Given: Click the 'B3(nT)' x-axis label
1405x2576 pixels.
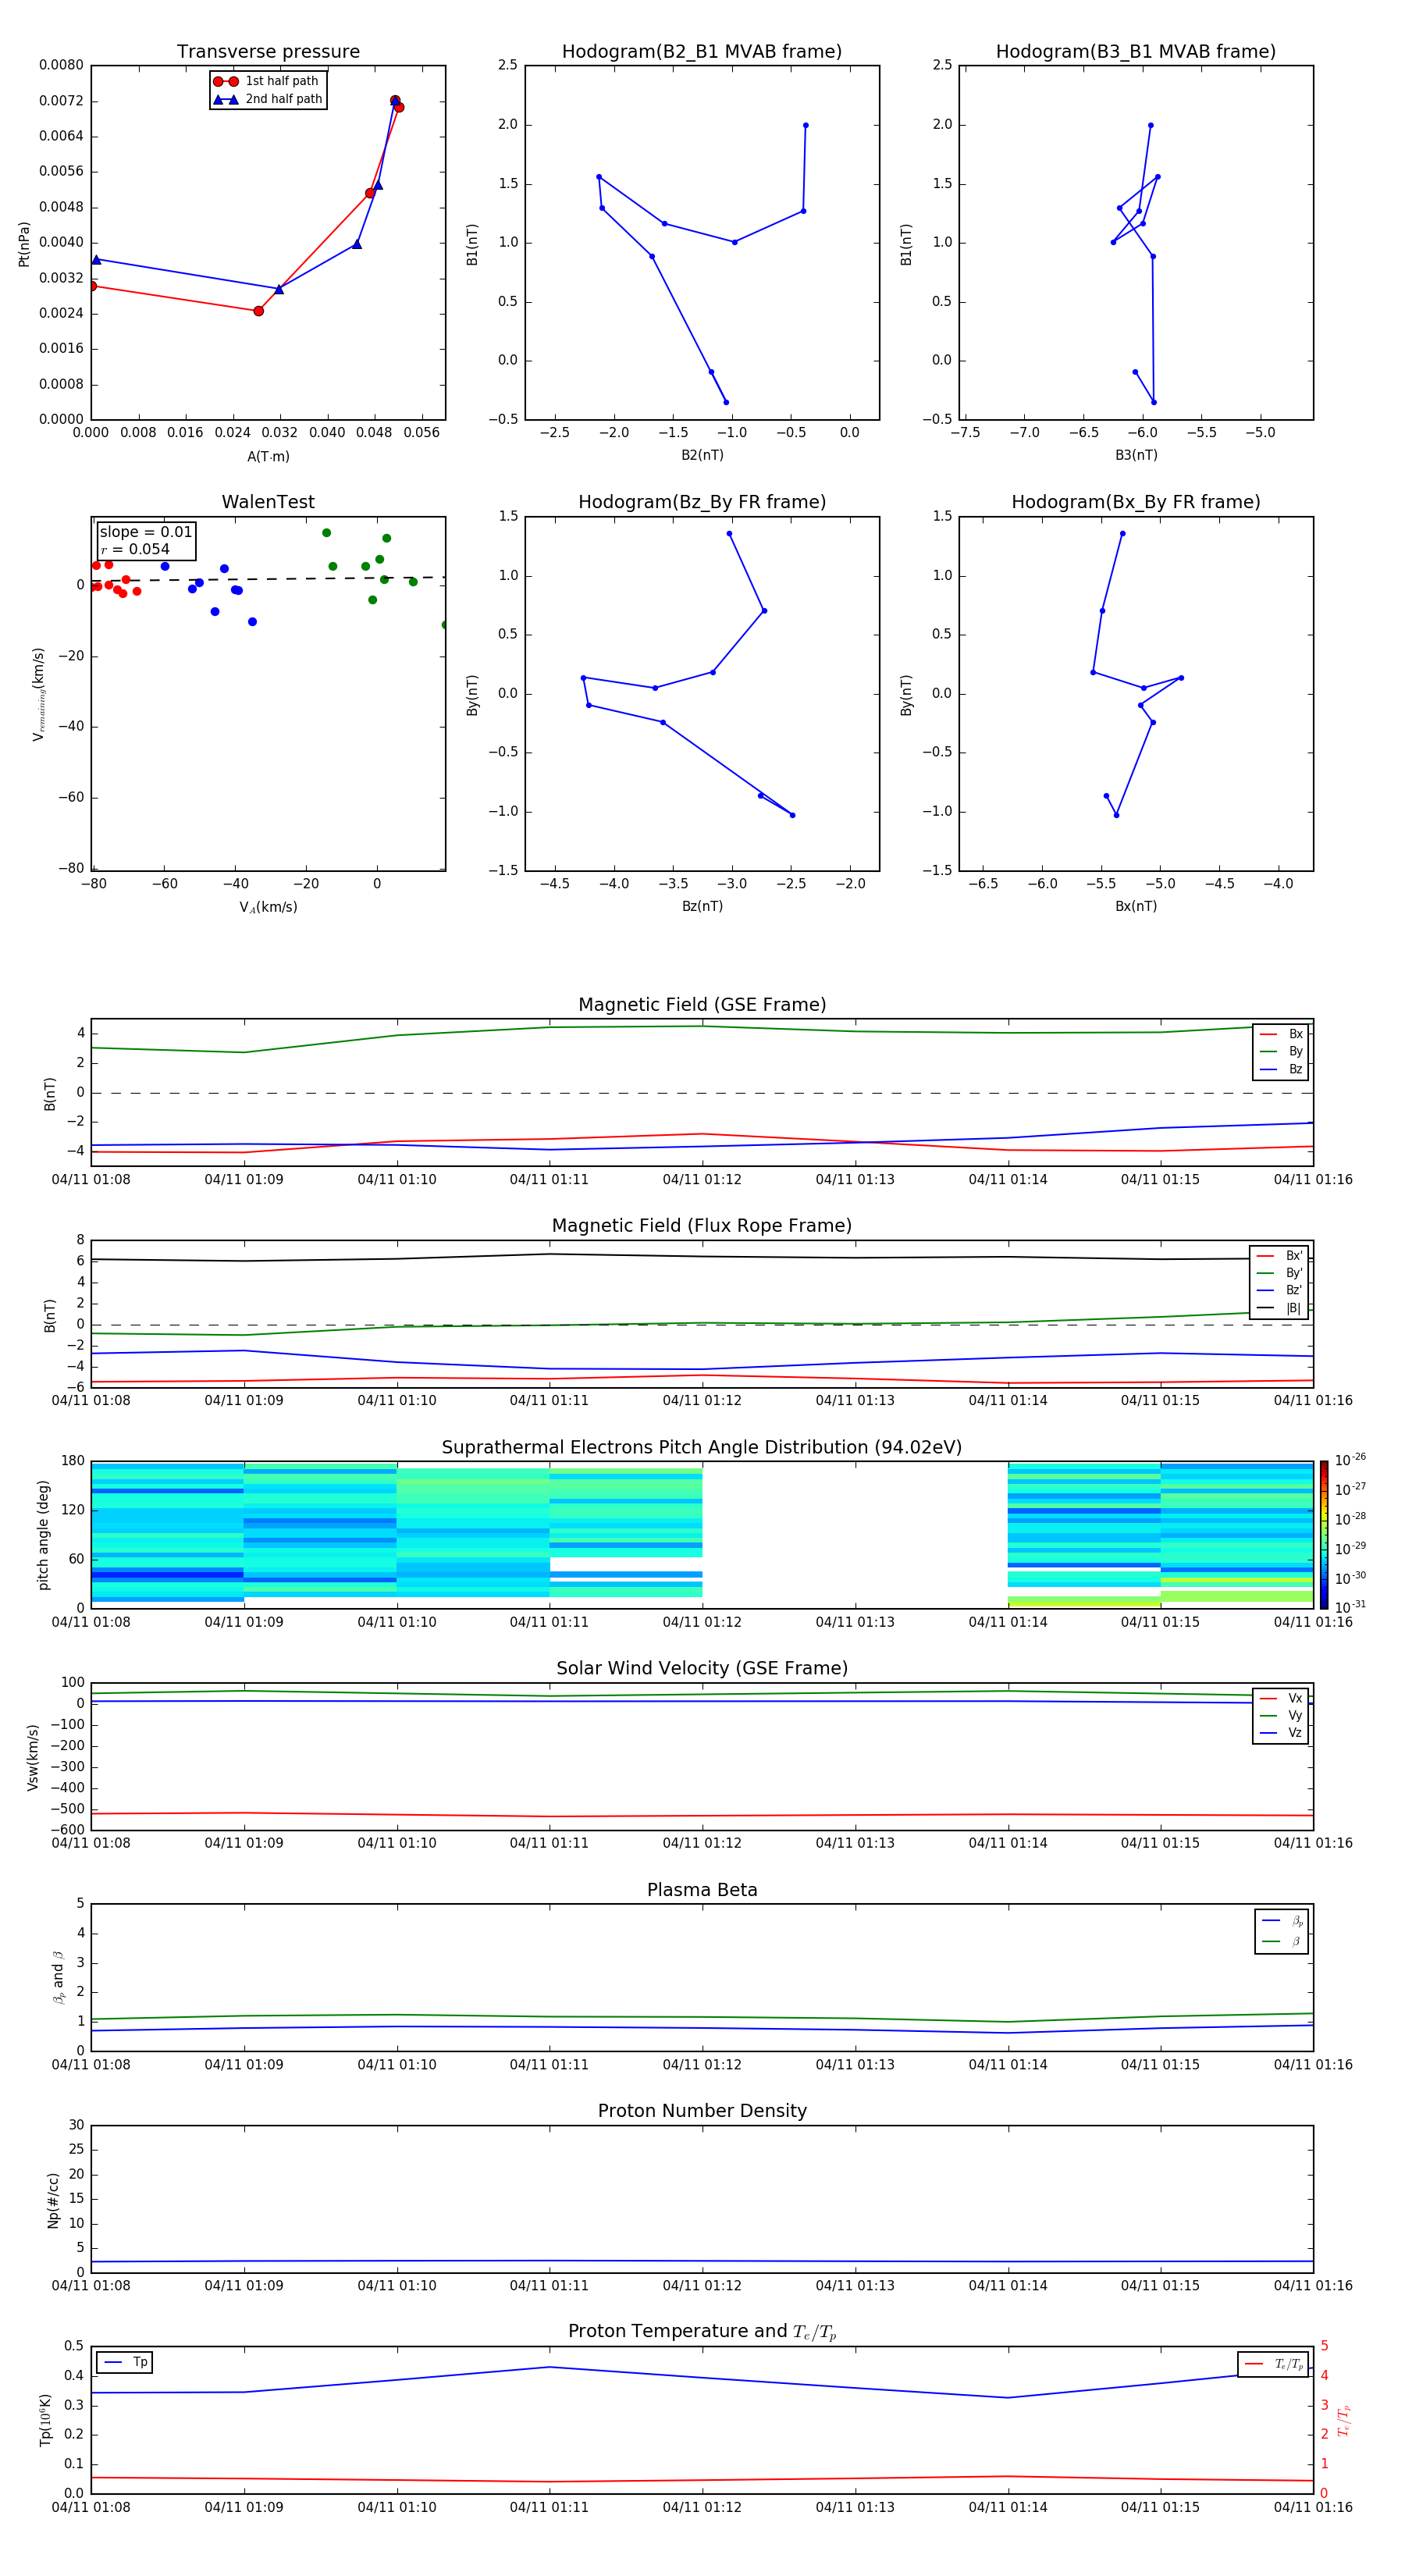Looking at the screenshot, I should point(1136,455).
